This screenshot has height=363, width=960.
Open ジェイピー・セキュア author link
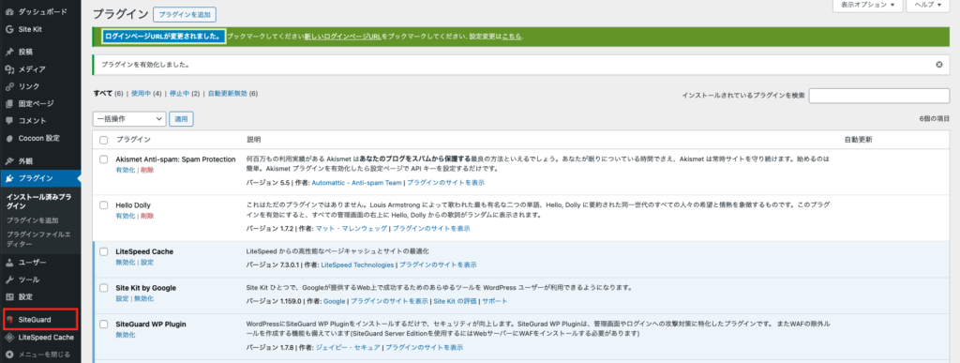point(348,348)
